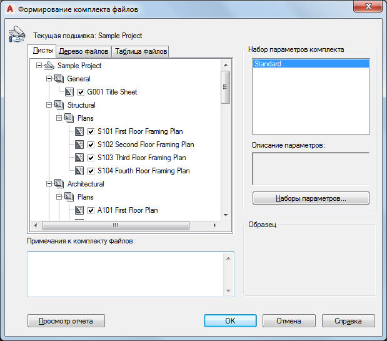The width and height of the screenshot is (387, 341).
Task: Open the Таблица файлов tab
Action: click(x=140, y=51)
